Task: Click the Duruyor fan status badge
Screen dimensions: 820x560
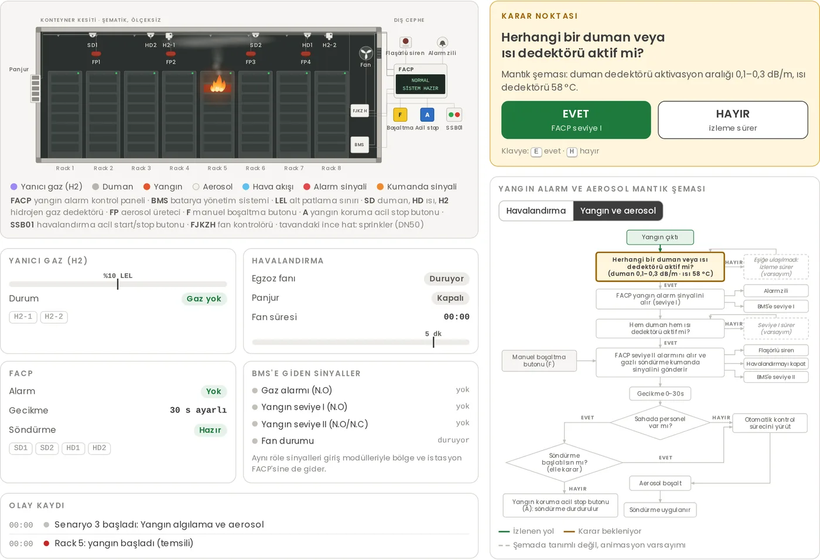Action: [x=446, y=279]
